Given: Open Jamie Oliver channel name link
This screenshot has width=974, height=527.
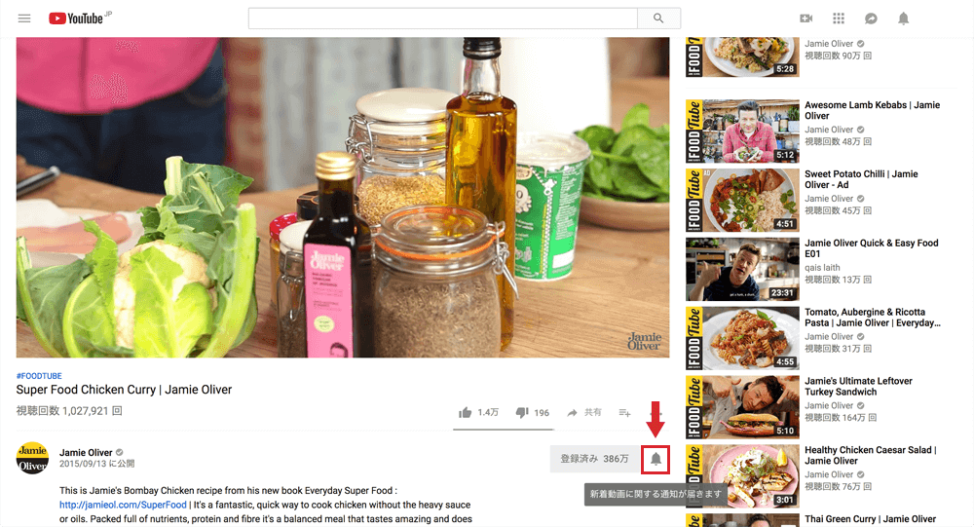Looking at the screenshot, I should click(86, 452).
